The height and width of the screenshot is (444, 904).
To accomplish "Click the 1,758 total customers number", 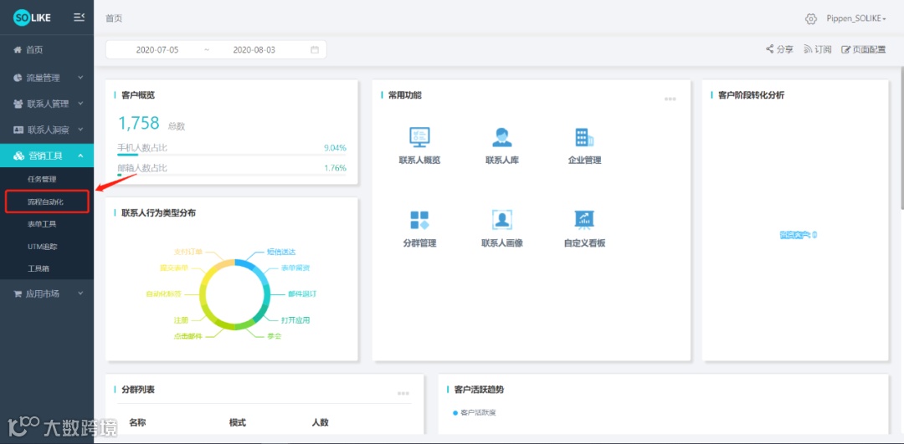I will [x=138, y=123].
